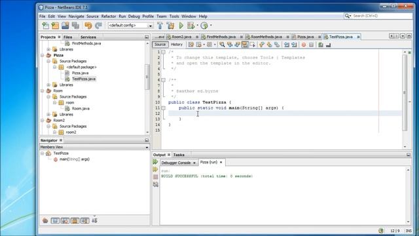Maximize the editor window button
Screen dimensions: 419x236
coord(409,36)
